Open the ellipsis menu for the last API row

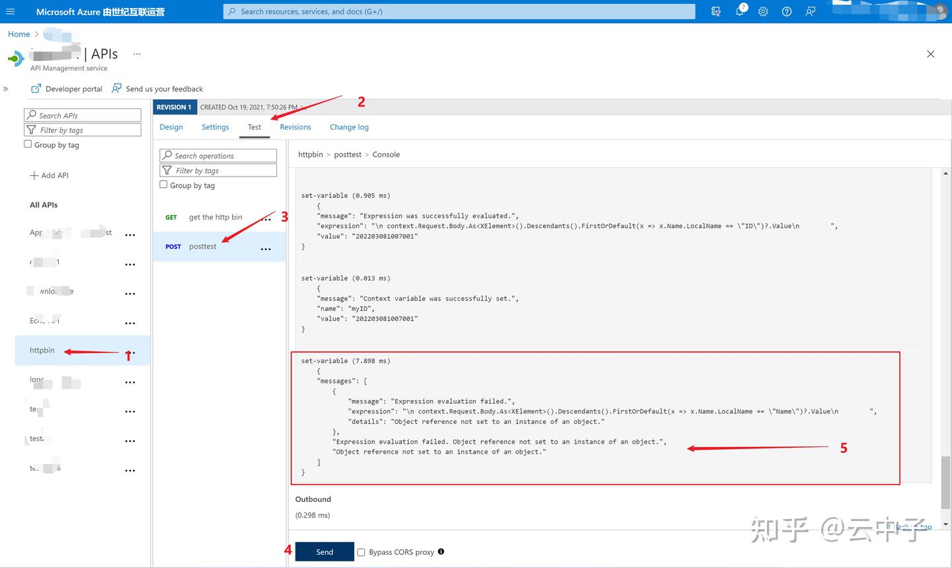point(130,471)
